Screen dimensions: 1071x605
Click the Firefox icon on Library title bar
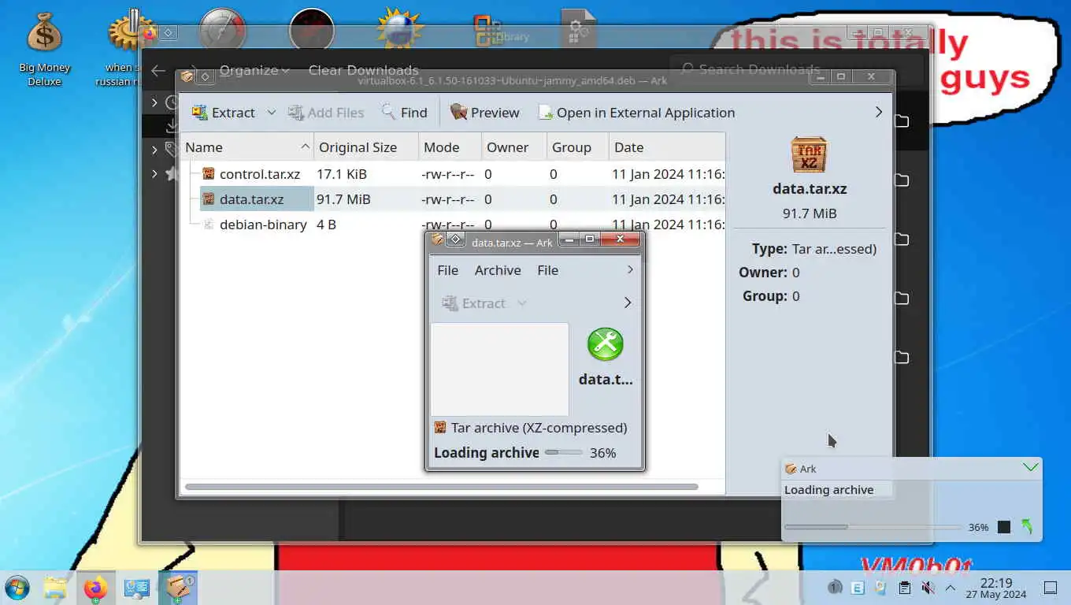(x=150, y=32)
